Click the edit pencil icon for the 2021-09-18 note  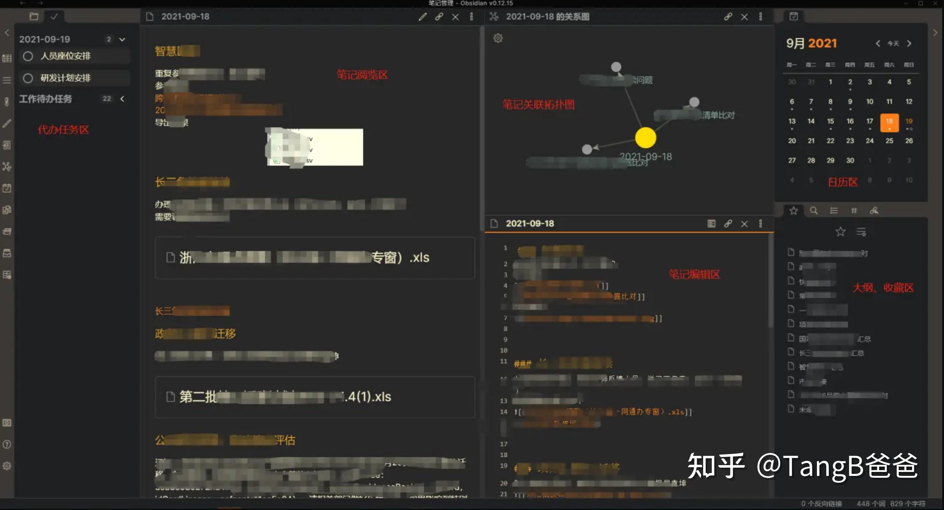click(422, 17)
